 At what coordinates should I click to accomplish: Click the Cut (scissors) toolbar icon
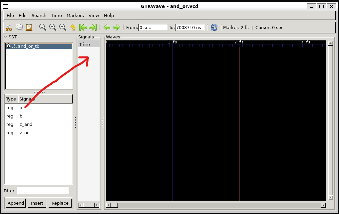coord(9,27)
